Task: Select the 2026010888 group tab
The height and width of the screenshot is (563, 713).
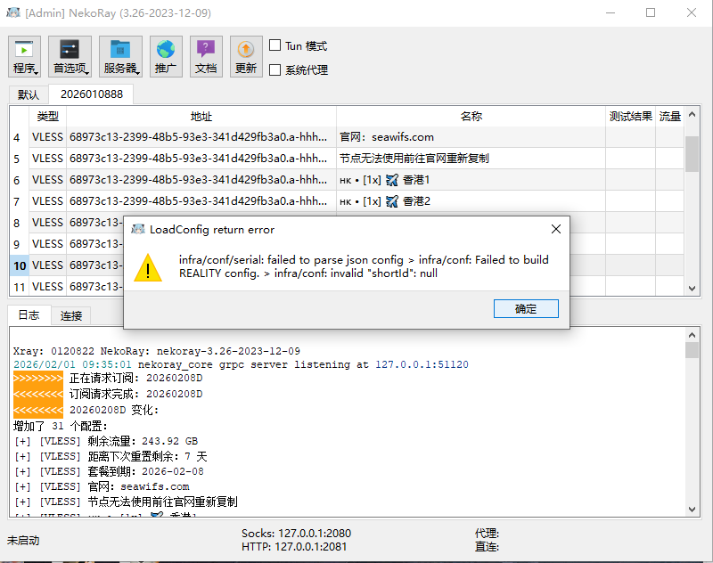Action: pos(91,94)
